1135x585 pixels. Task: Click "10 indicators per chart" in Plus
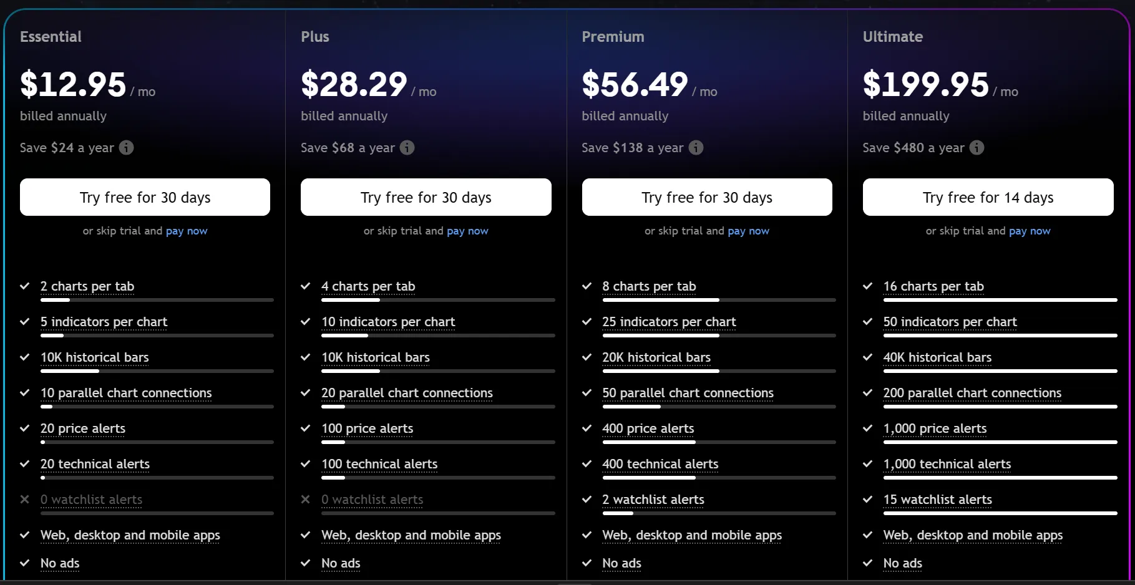tap(388, 322)
